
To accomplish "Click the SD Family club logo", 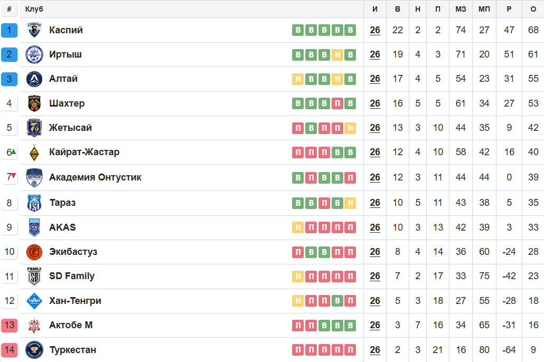I will pyautogui.click(x=34, y=276).
